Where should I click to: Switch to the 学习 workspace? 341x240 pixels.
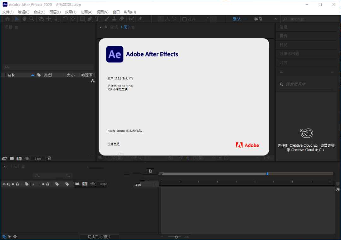coord(258,19)
